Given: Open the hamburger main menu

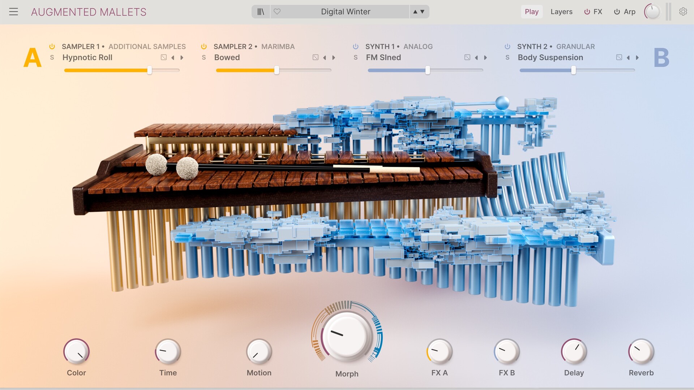Looking at the screenshot, I should click(13, 12).
